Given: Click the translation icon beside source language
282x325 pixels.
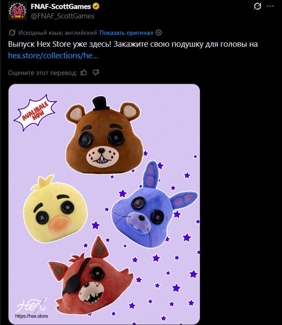Looking at the screenshot, I should click(x=12, y=33).
